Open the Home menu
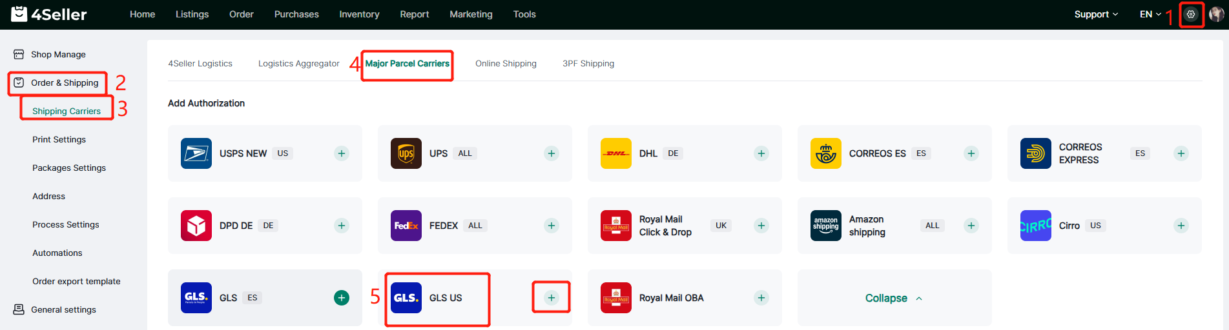 [x=142, y=14]
